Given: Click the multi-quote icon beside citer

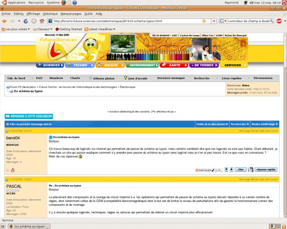Looking at the screenshot, I should 251,169.
